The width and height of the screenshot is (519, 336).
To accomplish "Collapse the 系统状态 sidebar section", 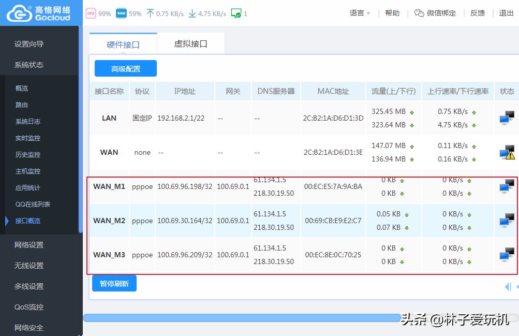I will pyautogui.click(x=29, y=65).
